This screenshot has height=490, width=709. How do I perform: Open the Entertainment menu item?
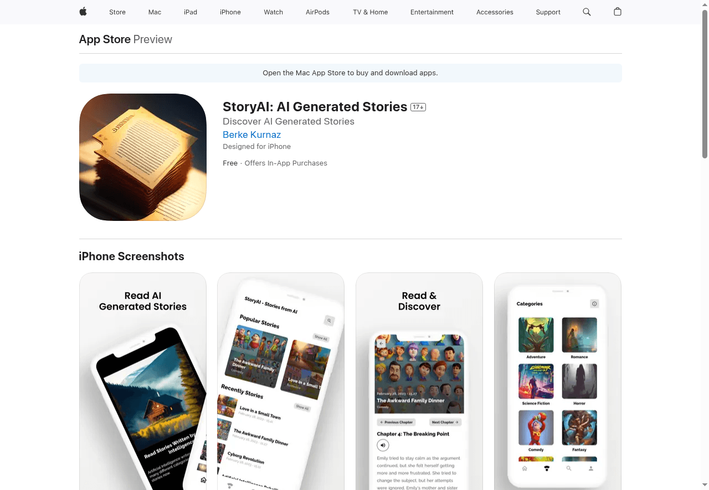432,12
